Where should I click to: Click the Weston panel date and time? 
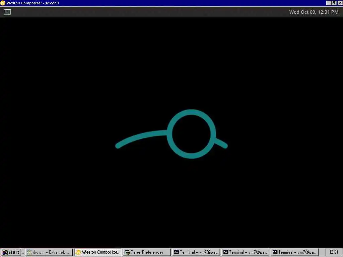click(314, 12)
